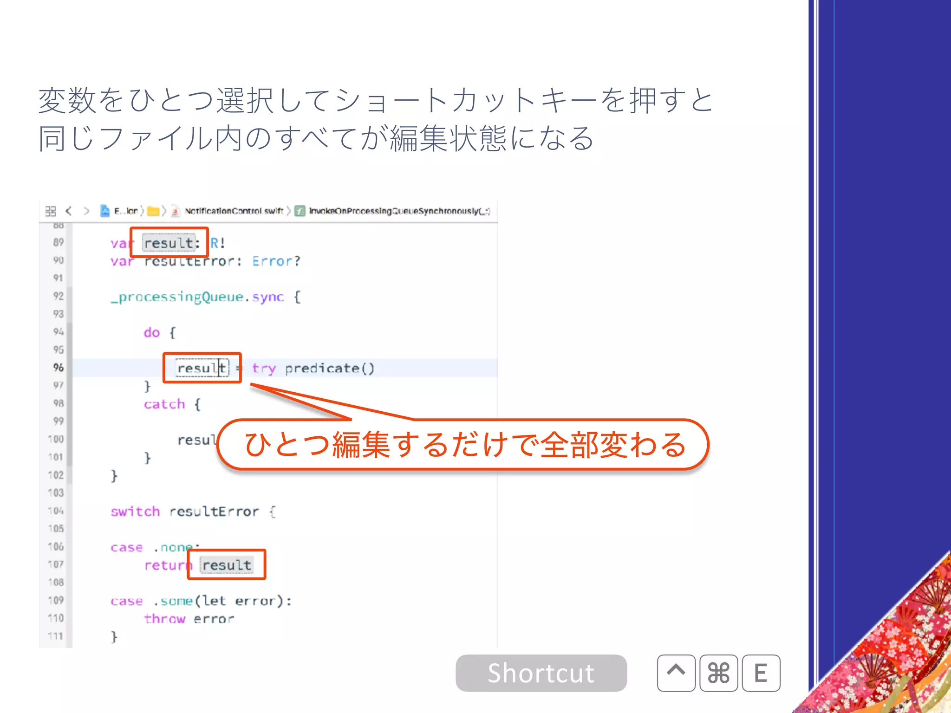Click result after return on line 107
Viewport: 951px width, 713px height.
point(227,565)
